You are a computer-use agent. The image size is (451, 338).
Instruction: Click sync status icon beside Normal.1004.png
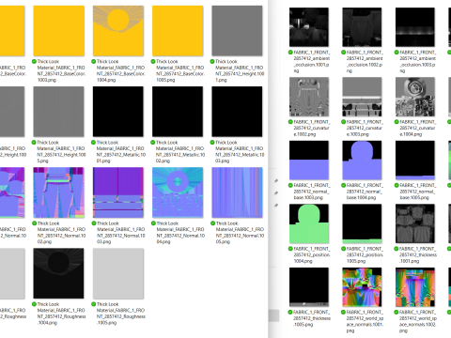[x=153, y=223]
